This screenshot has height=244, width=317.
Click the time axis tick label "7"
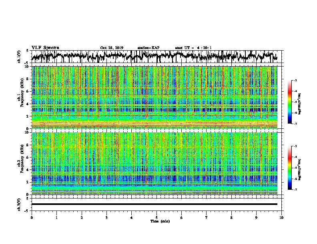pos(207,218)
